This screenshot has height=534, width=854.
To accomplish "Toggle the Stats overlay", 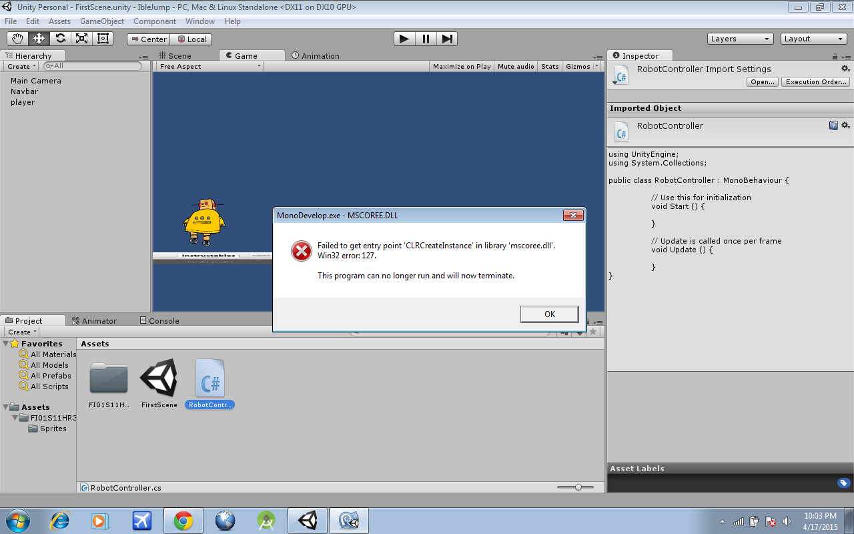I will tap(550, 66).
